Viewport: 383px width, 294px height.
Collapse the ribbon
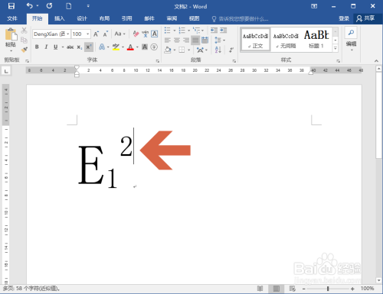(376, 60)
